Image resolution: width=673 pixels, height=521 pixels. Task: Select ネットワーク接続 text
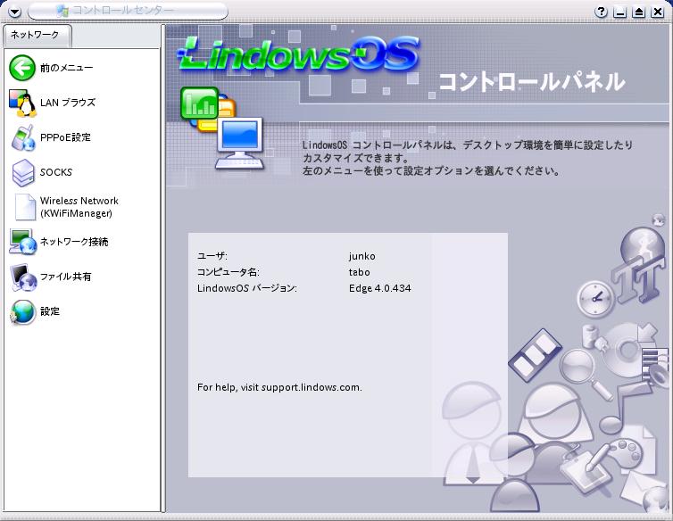pyautogui.click(x=74, y=242)
